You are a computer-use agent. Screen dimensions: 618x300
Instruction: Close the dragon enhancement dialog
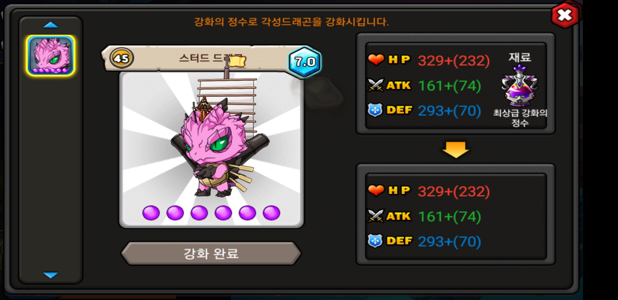pos(565,15)
